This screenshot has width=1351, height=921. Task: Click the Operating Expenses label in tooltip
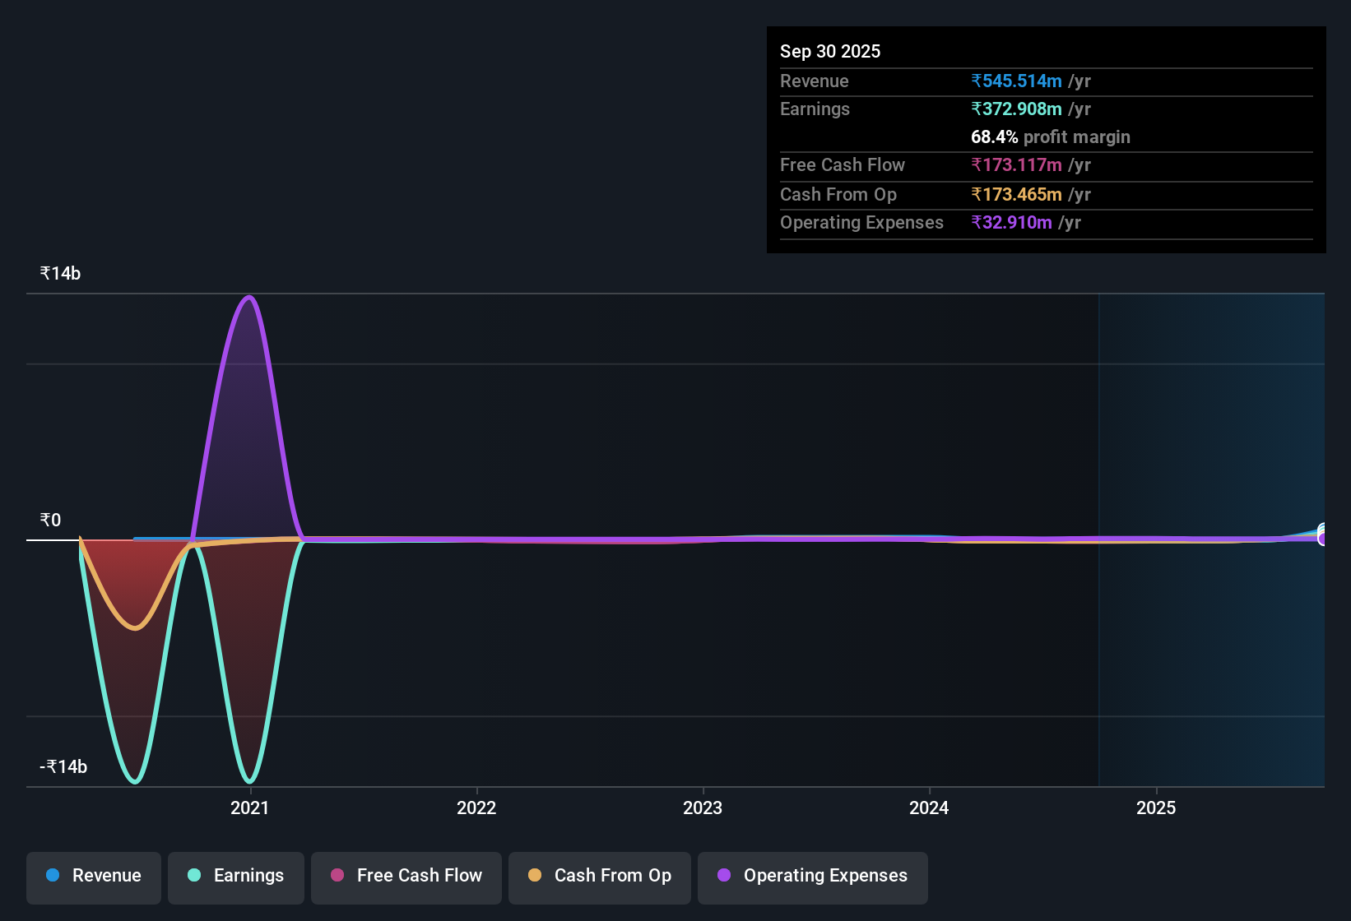[x=861, y=223]
